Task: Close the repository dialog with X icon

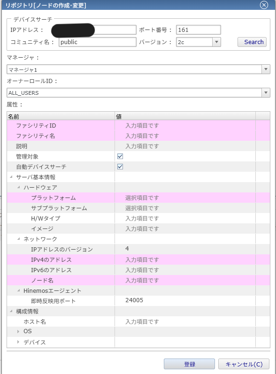Action: coord(264,5)
